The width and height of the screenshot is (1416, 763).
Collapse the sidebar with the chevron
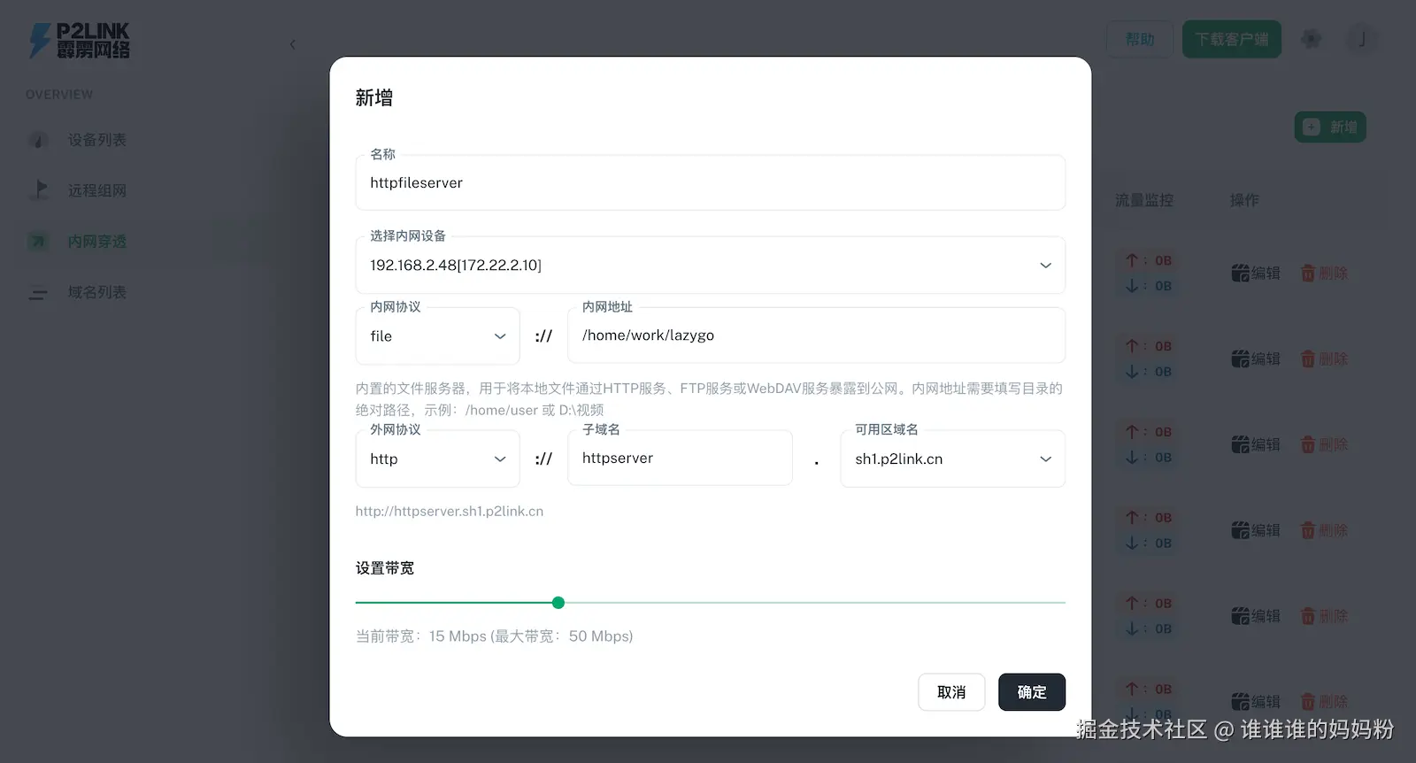pyautogui.click(x=293, y=43)
